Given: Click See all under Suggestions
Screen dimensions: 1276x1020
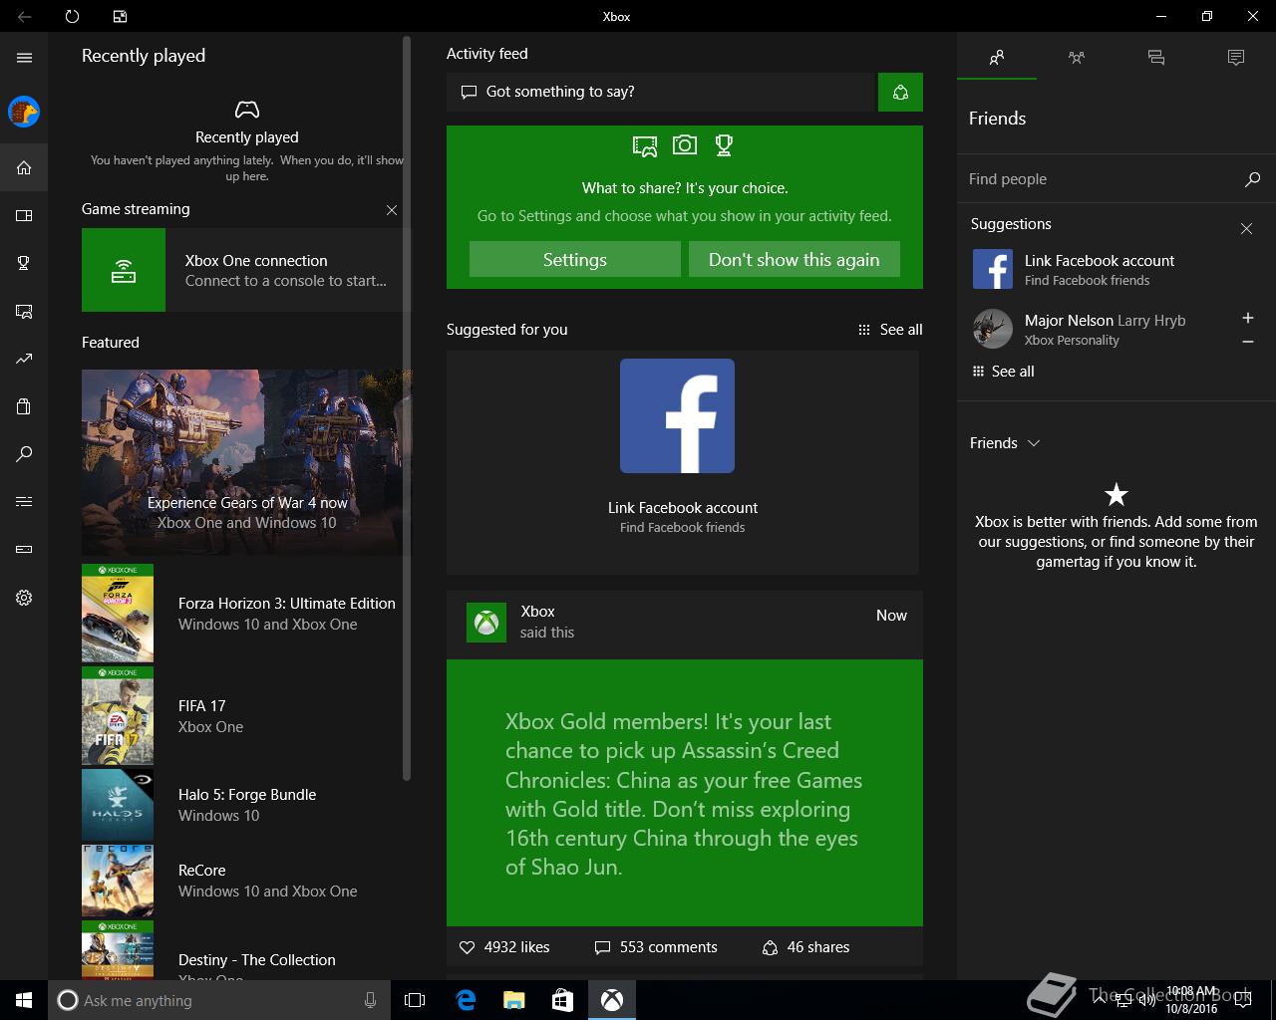Looking at the screenshot, I should [x=1004, y=372].
